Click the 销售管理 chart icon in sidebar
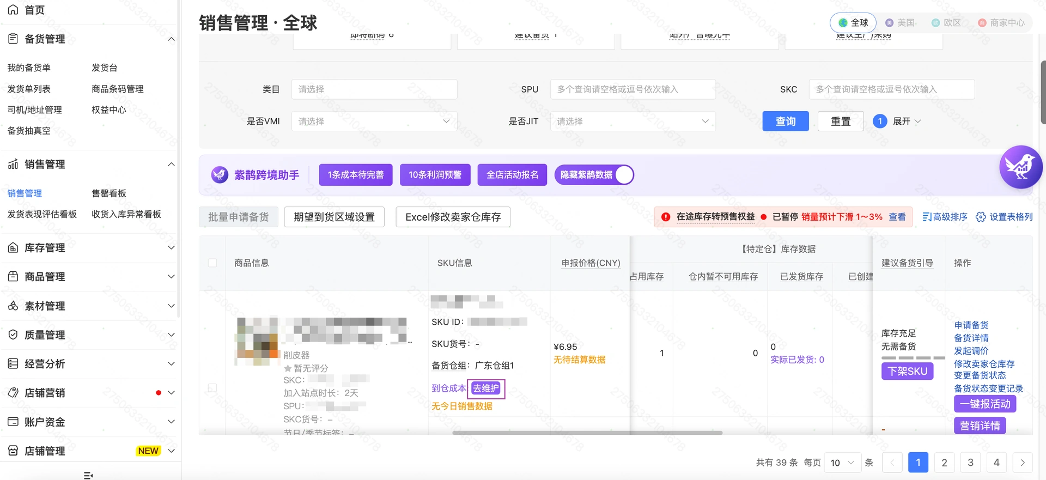Image resolution: width=1046 pixels, height=480 pixels. coord(13,164)
